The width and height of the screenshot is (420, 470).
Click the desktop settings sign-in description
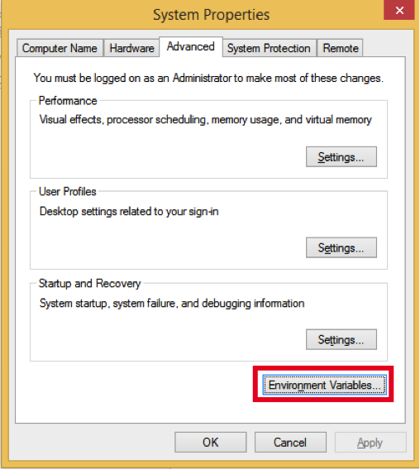[129, 211]
